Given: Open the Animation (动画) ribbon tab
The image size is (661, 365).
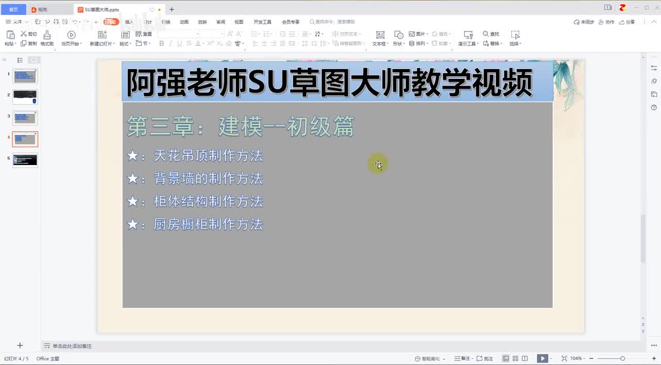Looking at the screenshot, I should pos(184,22).
